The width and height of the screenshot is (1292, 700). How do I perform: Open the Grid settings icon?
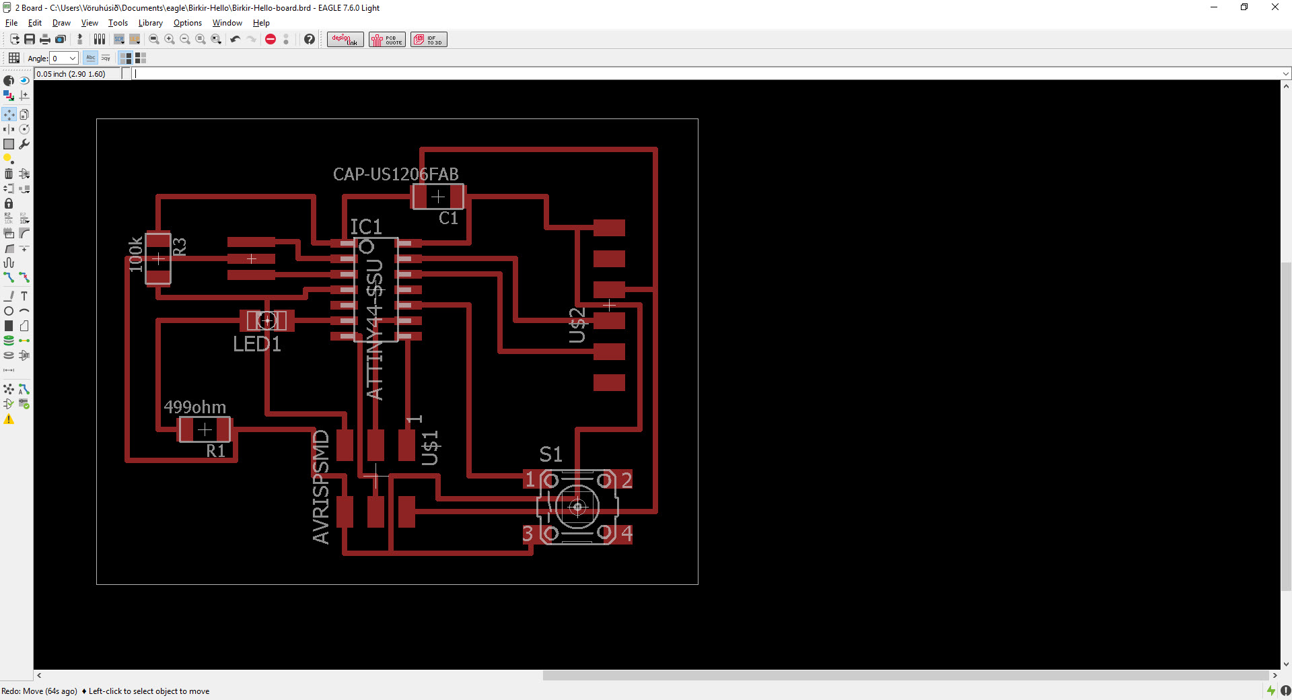(x=14, y=58)
